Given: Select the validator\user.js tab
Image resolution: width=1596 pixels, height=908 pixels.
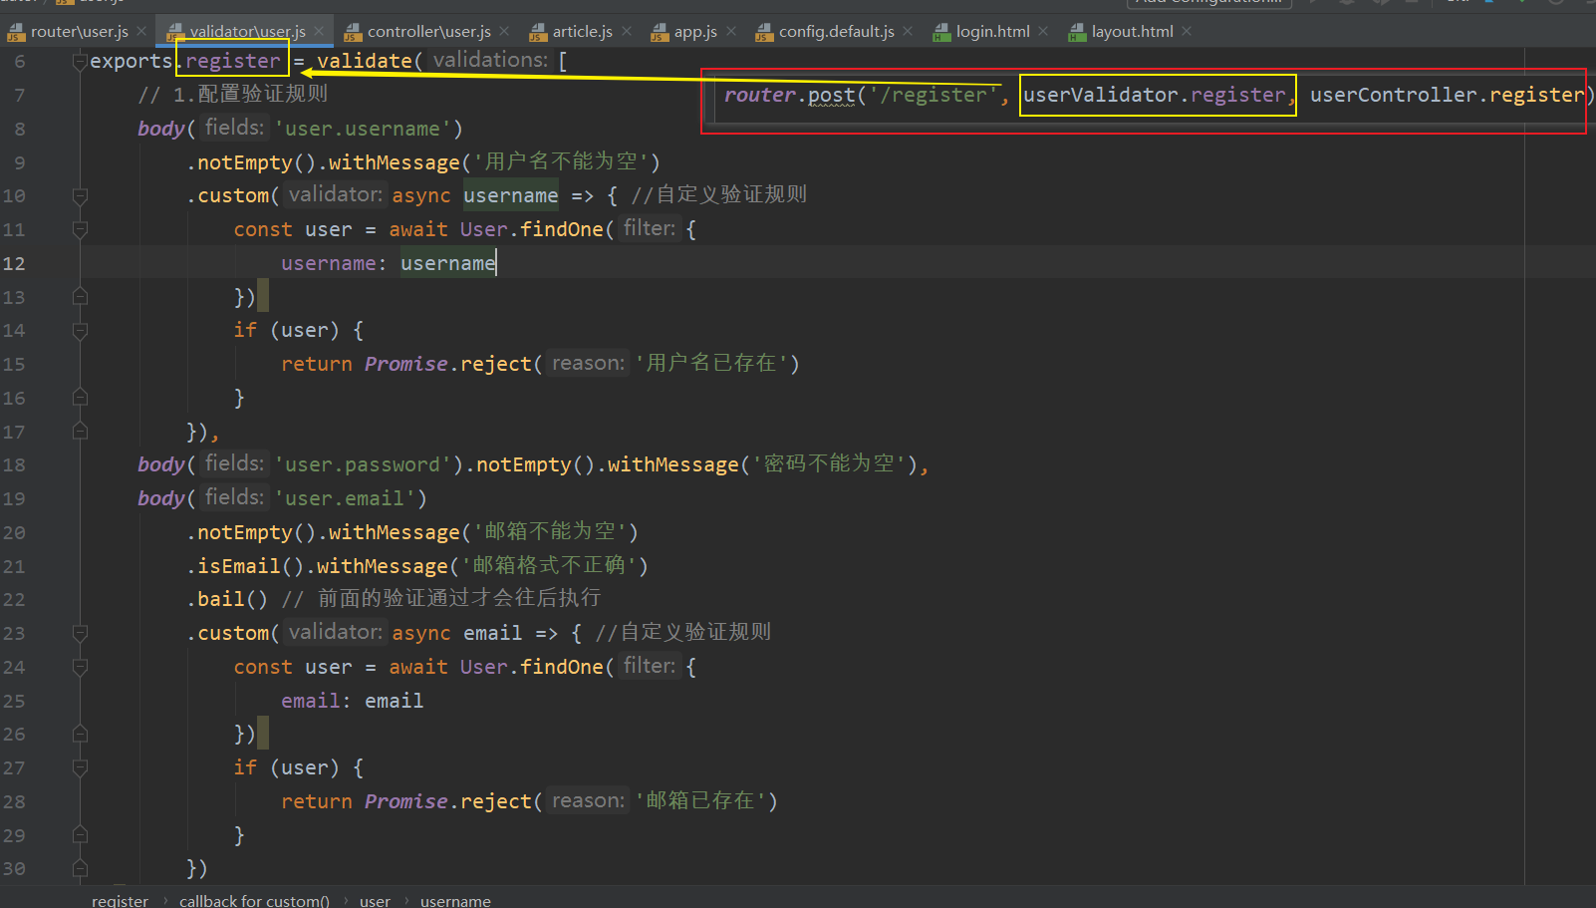Looking at the screenshot, I should 247,32.
